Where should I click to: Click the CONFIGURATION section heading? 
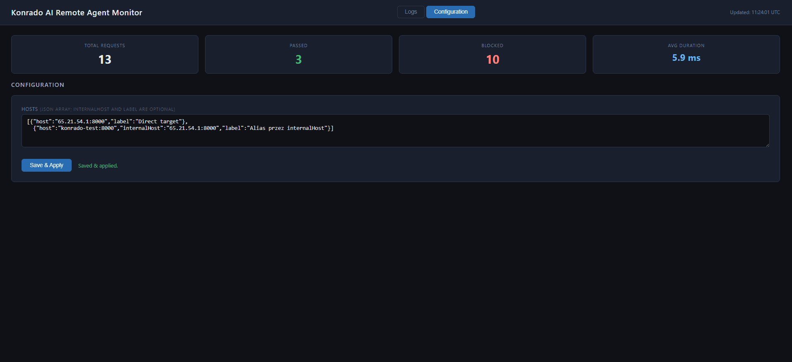click(x=38, y=85)
